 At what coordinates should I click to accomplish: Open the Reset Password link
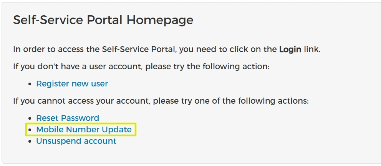pyautogui.click(x=68, y=118)
